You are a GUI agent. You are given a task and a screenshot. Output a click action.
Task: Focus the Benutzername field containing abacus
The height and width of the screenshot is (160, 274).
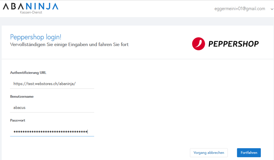click(52, 108)
